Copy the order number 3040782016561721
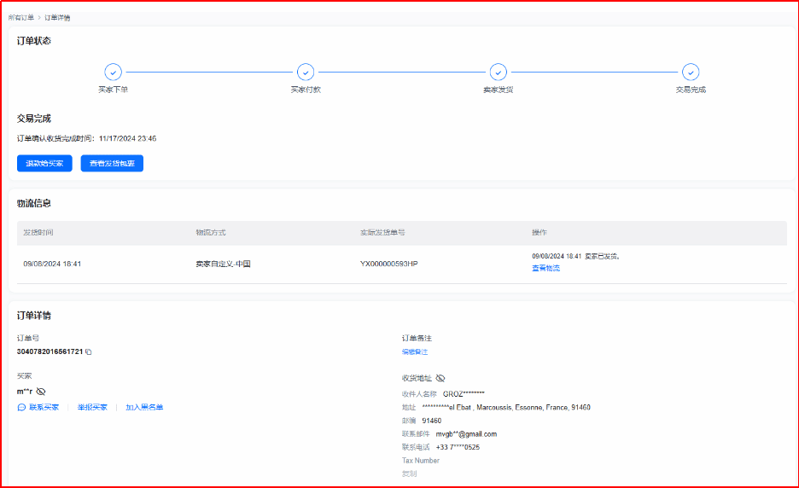 click(x=88, y=351)
